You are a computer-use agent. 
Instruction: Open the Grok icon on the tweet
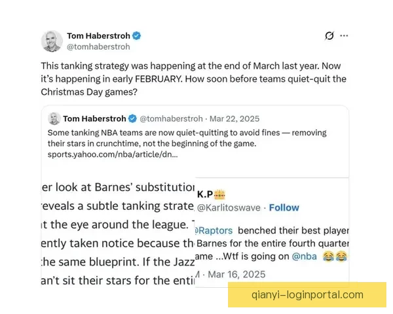pyautogui.click(x=329, y=36)
